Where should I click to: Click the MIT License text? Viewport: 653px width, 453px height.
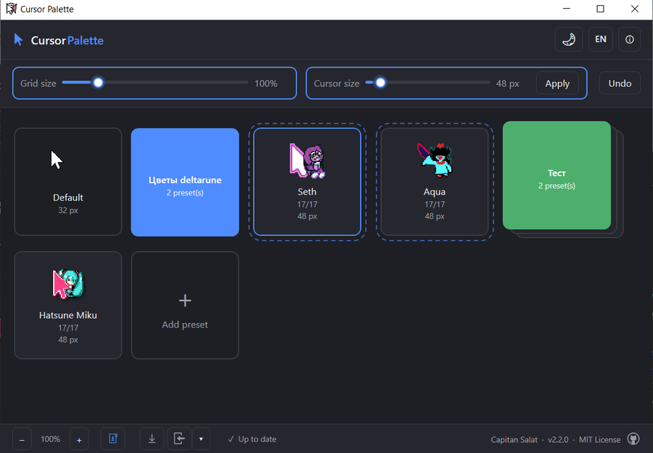[x=599, y=440]
